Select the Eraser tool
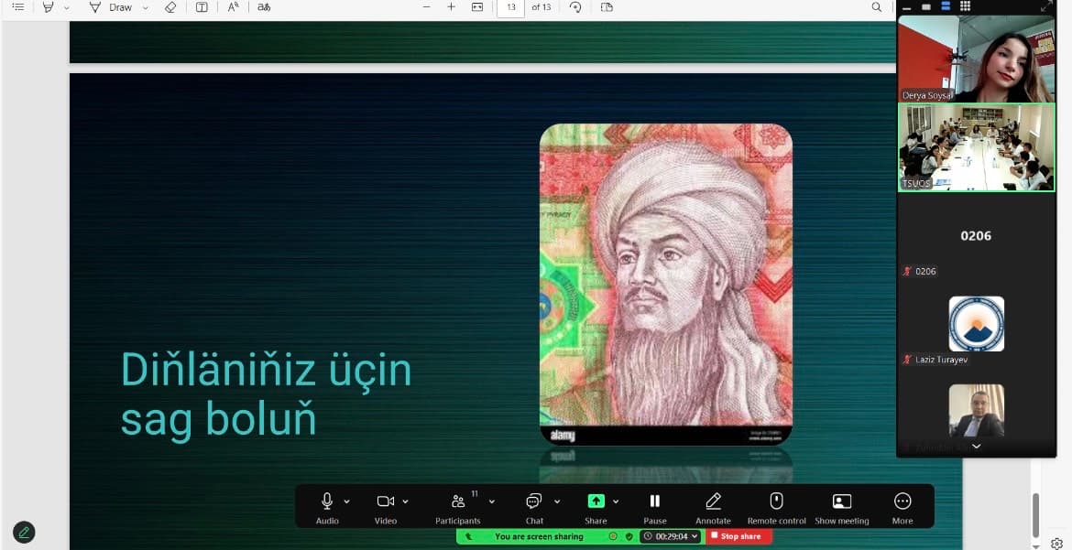This screenshot has height=550, width=1072. click(x=170, y=6)
